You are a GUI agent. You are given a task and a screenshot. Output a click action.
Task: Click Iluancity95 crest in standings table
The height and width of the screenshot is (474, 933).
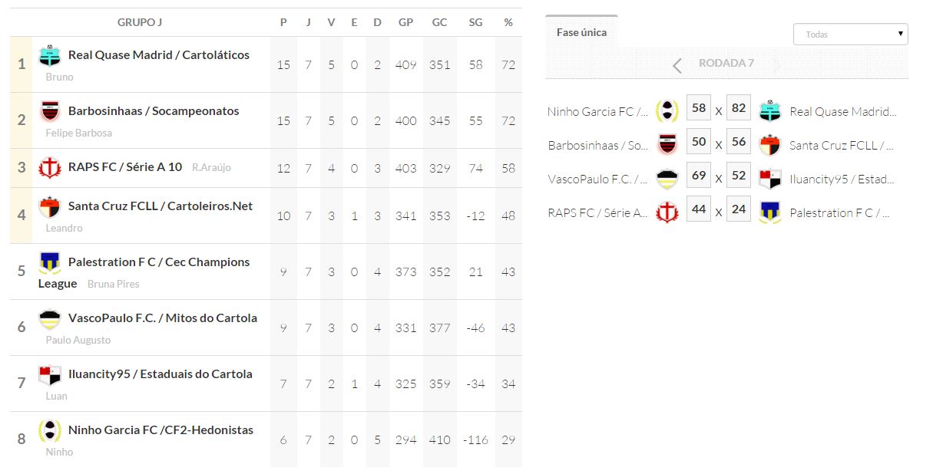tap(49, 374)
